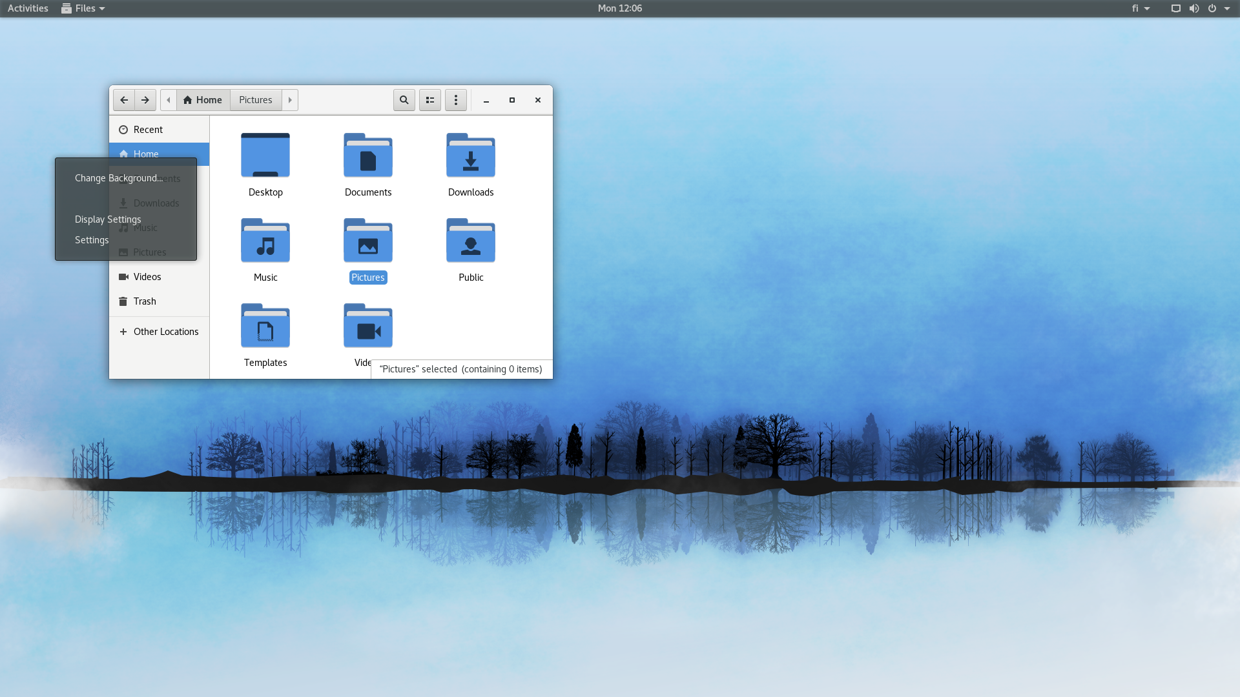Go back with the left arrow button
This screenshot has height=697, width=1240.
pos(124,100)
